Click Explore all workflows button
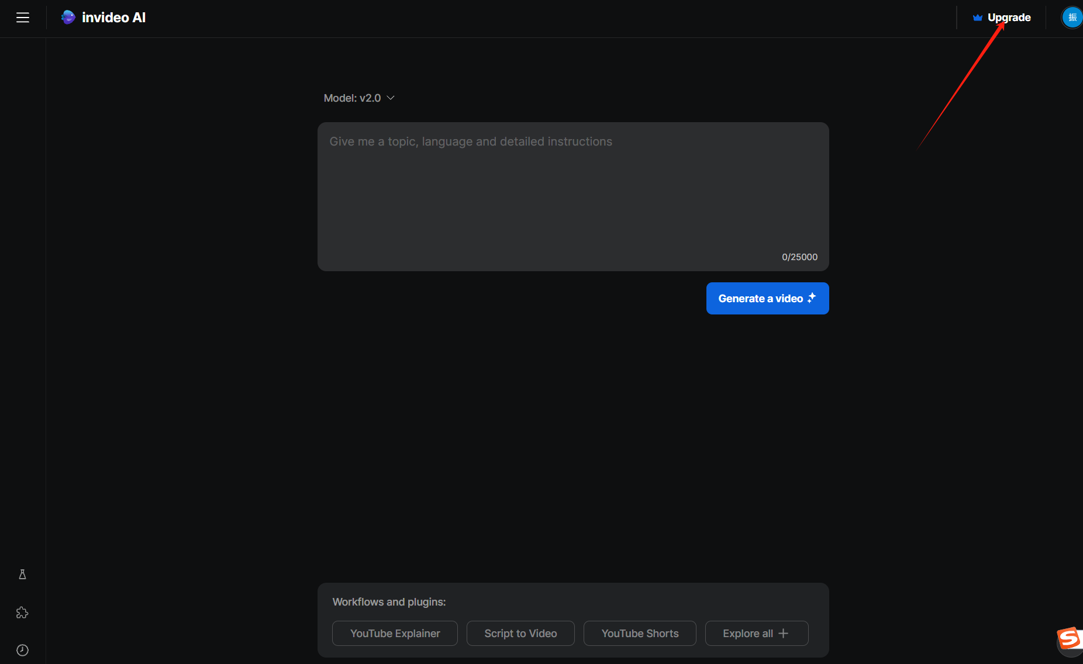Image resolution: width=1083 pixels, height=664 pixels. coord(757,634)
